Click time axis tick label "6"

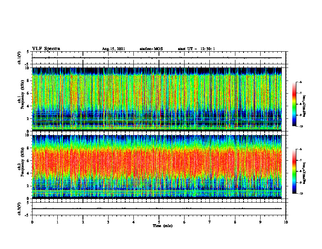pos(185,222)
